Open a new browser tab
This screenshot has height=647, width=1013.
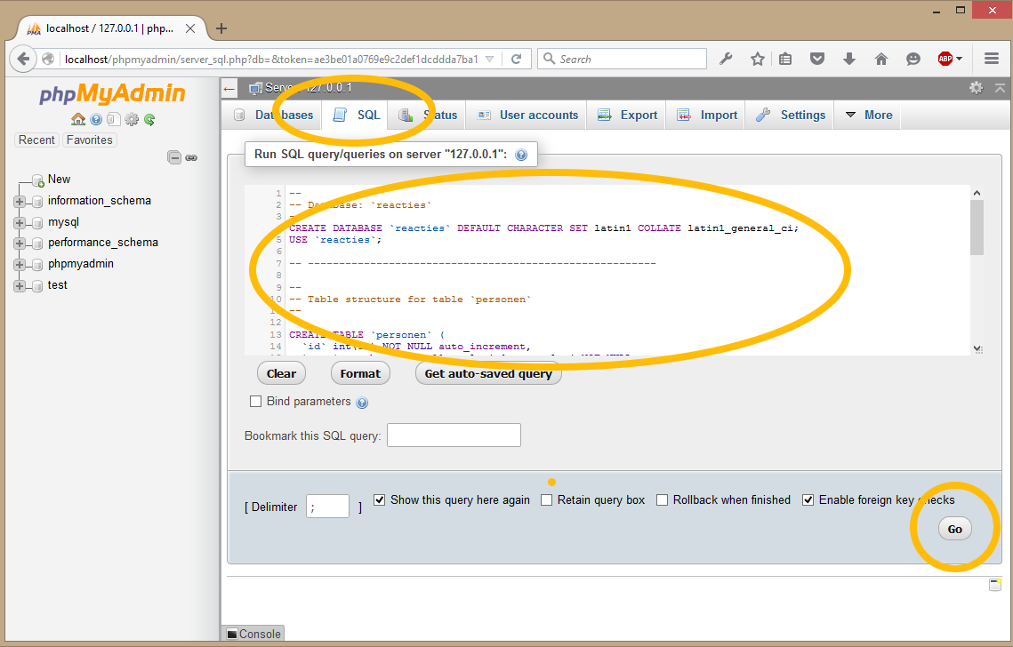[221, 28]
